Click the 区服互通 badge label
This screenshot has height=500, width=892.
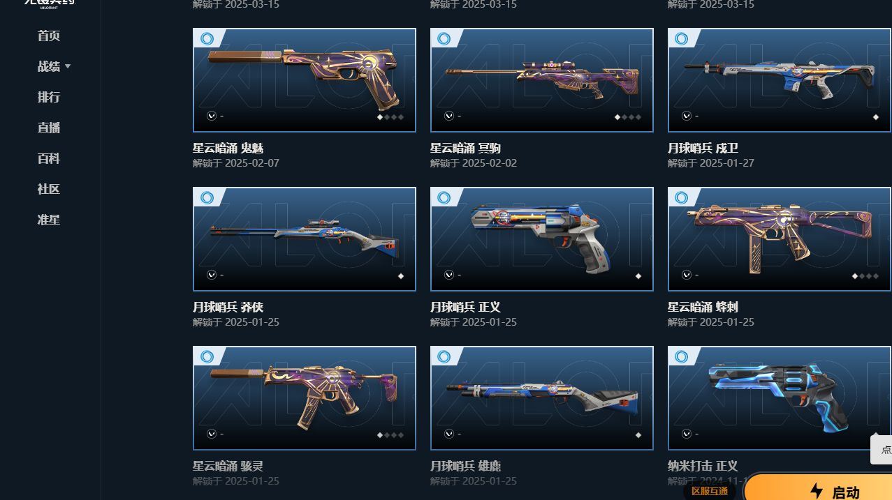coord(710,491)
